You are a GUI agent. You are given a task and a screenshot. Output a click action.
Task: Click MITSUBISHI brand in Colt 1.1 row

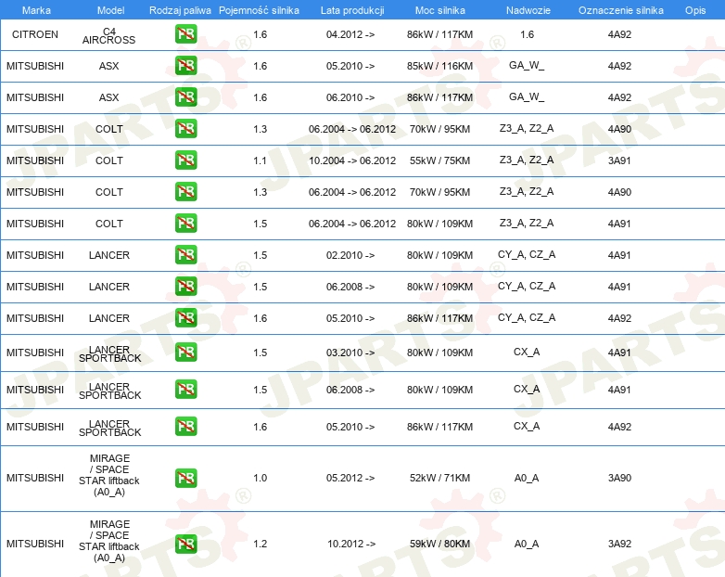(x=35, y=160)
